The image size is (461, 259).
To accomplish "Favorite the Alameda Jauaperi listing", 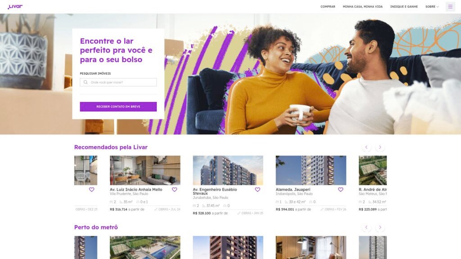I will coord(340,190).
